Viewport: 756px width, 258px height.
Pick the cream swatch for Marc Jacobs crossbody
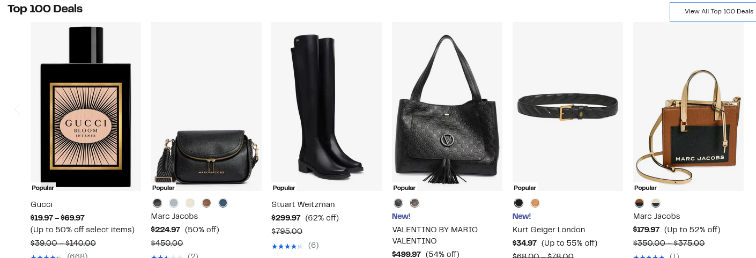pyautogui.click(x=190, y=203)
